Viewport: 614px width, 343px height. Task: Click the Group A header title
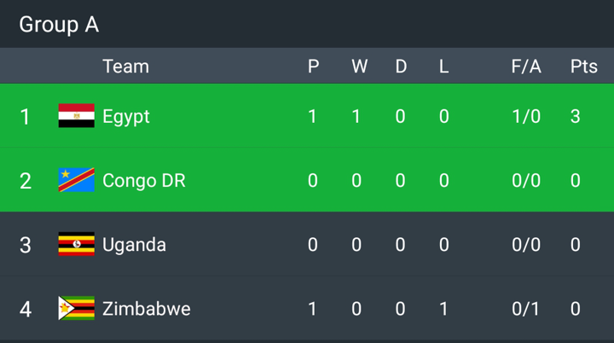59,25
